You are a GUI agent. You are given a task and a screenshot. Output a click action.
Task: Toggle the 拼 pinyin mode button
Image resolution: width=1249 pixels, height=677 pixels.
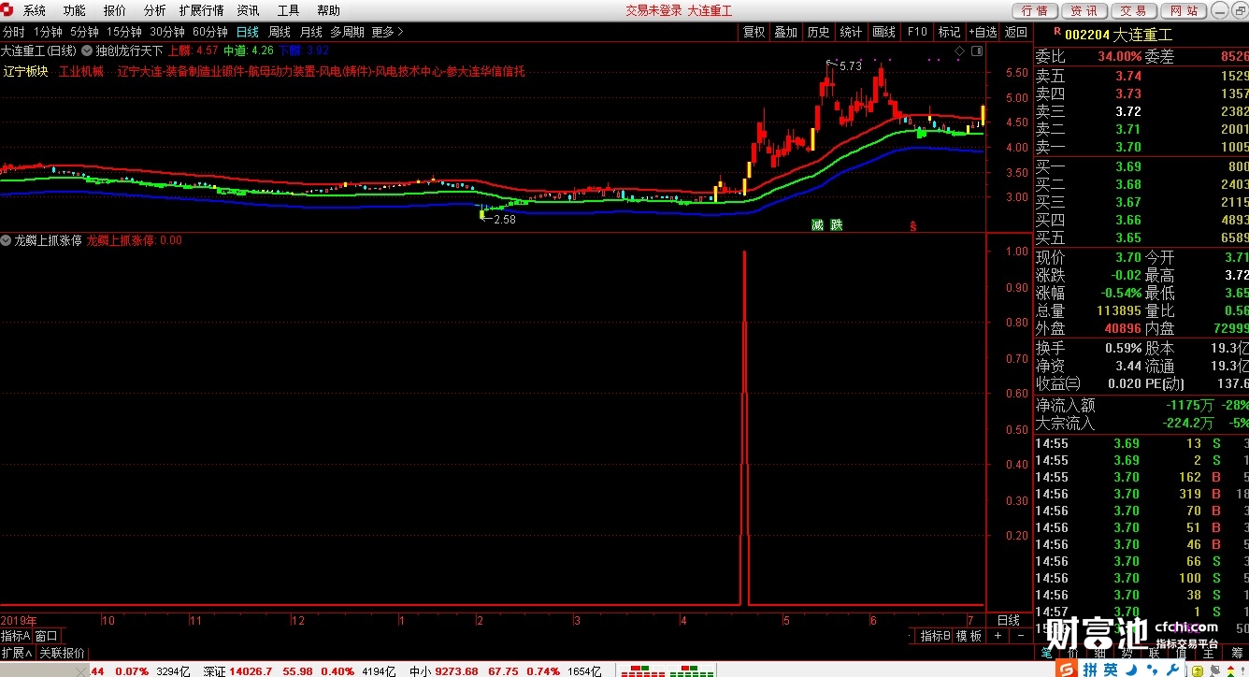[1091, 670]
